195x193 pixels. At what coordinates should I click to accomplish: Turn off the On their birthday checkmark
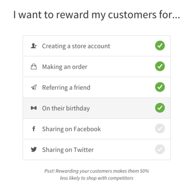pyautogui.click(x=160, y=108)
